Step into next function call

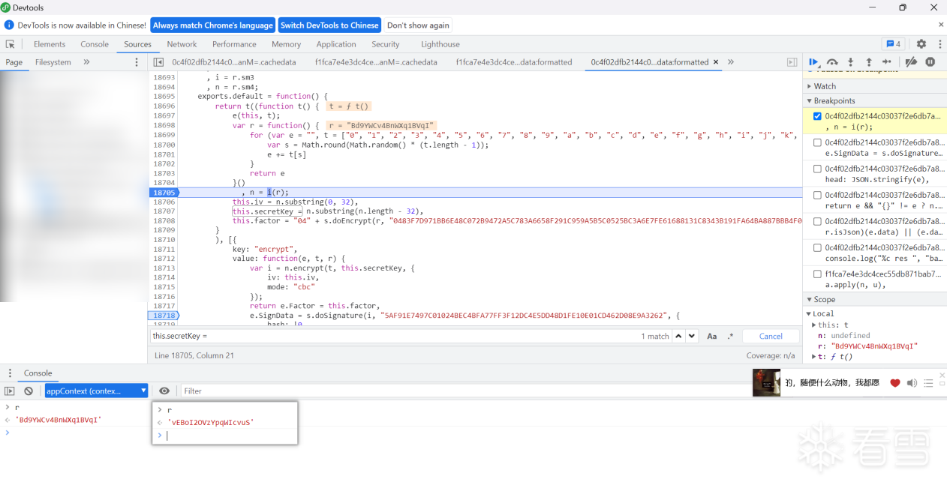coord(850,62)
